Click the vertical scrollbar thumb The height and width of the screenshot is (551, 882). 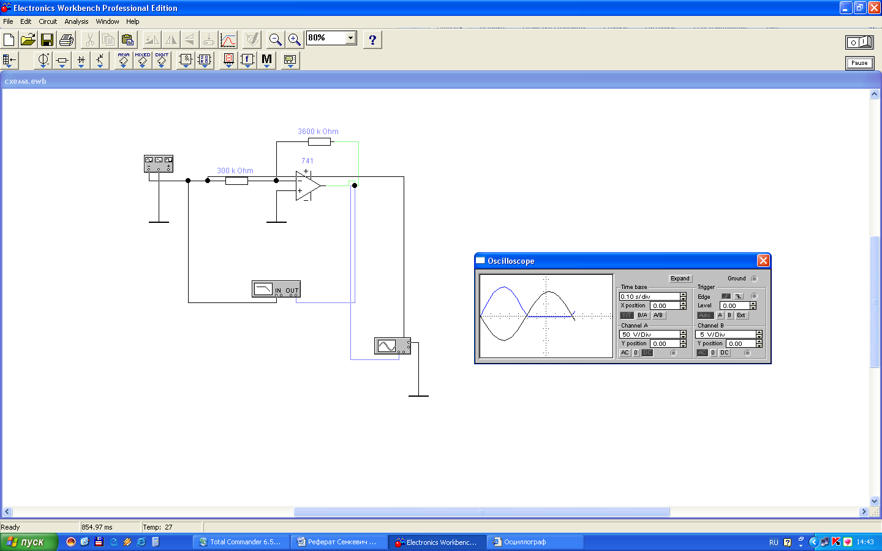(x=875, y=302)
